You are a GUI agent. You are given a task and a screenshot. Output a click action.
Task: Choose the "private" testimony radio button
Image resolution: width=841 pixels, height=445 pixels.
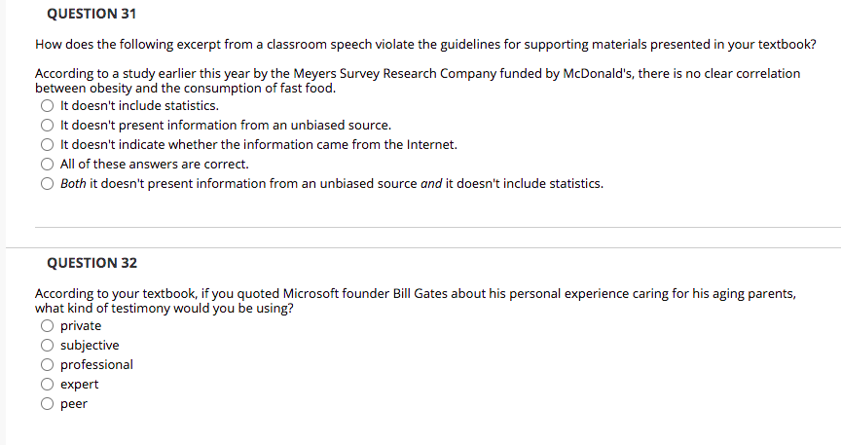pyautogui.click(x=47, y=326)
